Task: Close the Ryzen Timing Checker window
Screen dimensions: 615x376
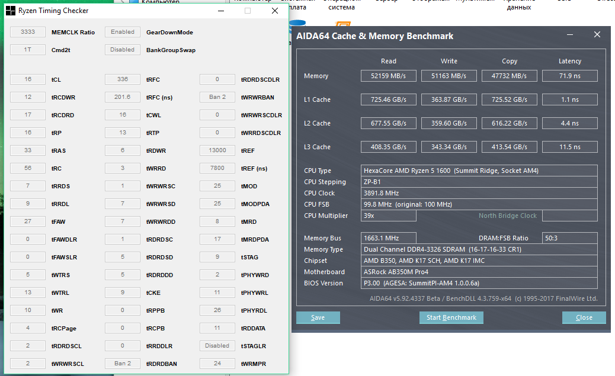Action: pos(274,11)
